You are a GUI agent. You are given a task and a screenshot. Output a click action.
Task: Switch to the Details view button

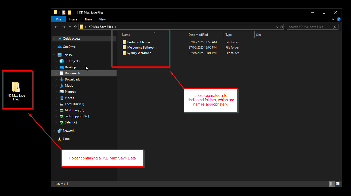coord(332,184)
